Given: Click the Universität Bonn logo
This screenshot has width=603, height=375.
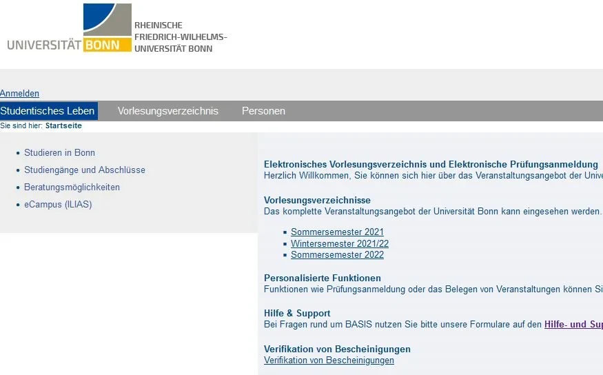Looking at the screenshot, I should tap(69, 29).
